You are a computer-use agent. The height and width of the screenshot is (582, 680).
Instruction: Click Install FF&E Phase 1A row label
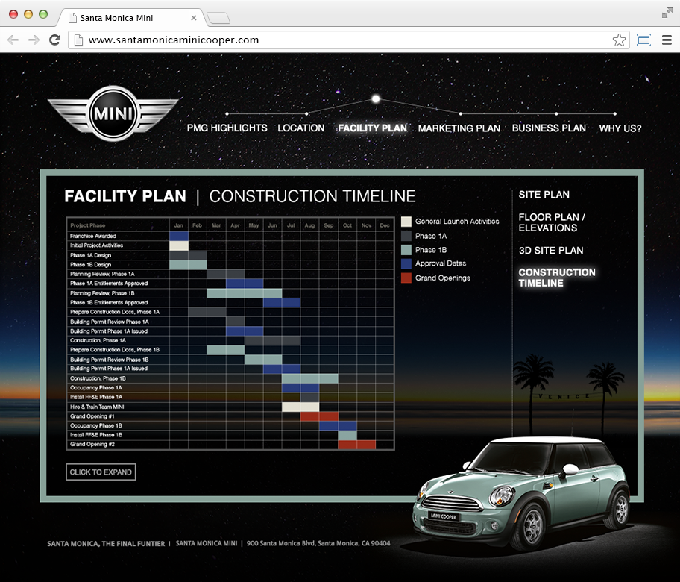tap(96, 397)
